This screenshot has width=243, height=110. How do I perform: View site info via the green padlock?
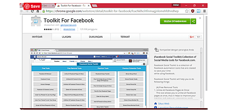point(44,11)
